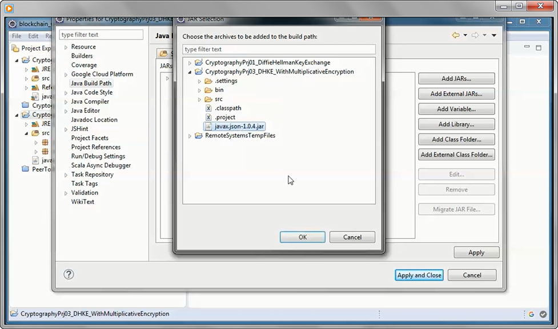
Task: Expand the RemoteSystemsTempFiles node
Action: click(190, 135)
